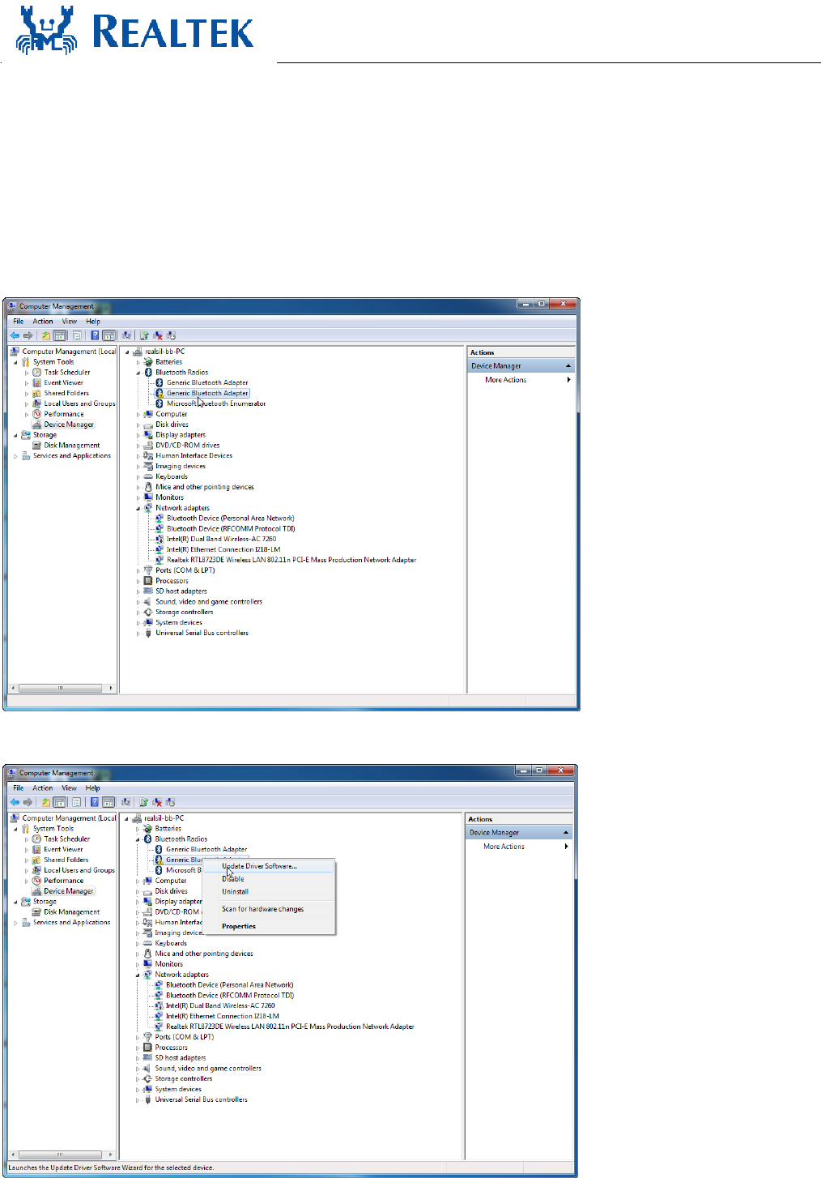Click Event Viewer icon in lower window
The width and height of the screenshot is (821, 1178).
point(37,849)
